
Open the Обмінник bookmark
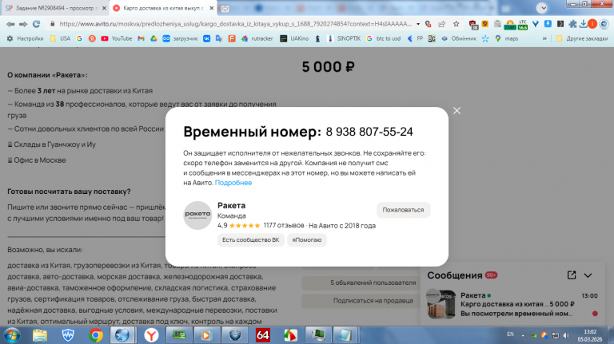pos(459,38)
